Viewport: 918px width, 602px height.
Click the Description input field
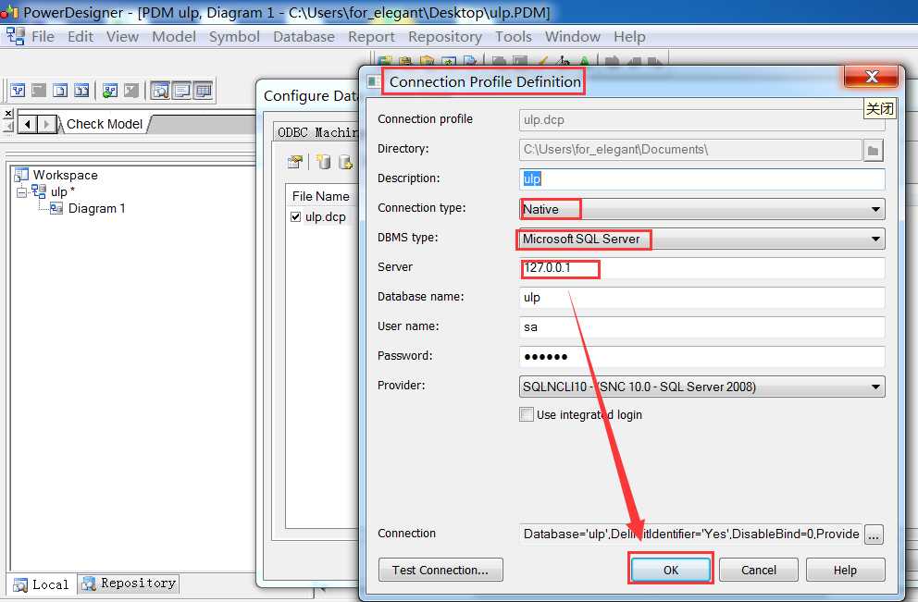tap(702, 179)
